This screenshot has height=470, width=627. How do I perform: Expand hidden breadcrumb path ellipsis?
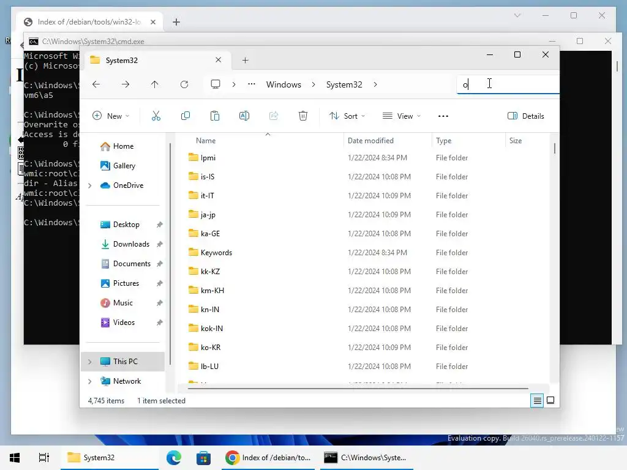(252, 84)
